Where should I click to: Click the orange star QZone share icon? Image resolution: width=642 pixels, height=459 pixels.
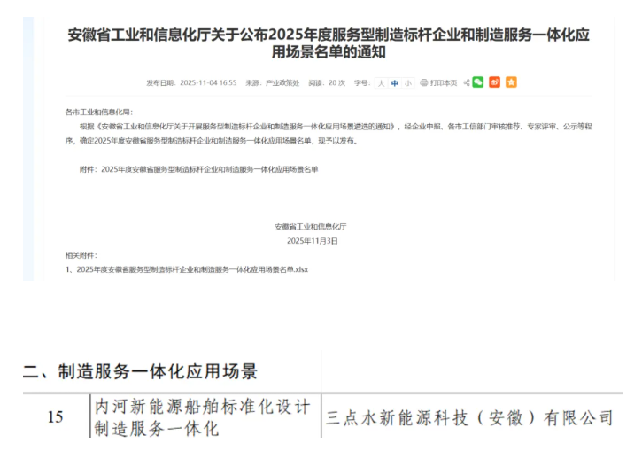tap(511, 82)
